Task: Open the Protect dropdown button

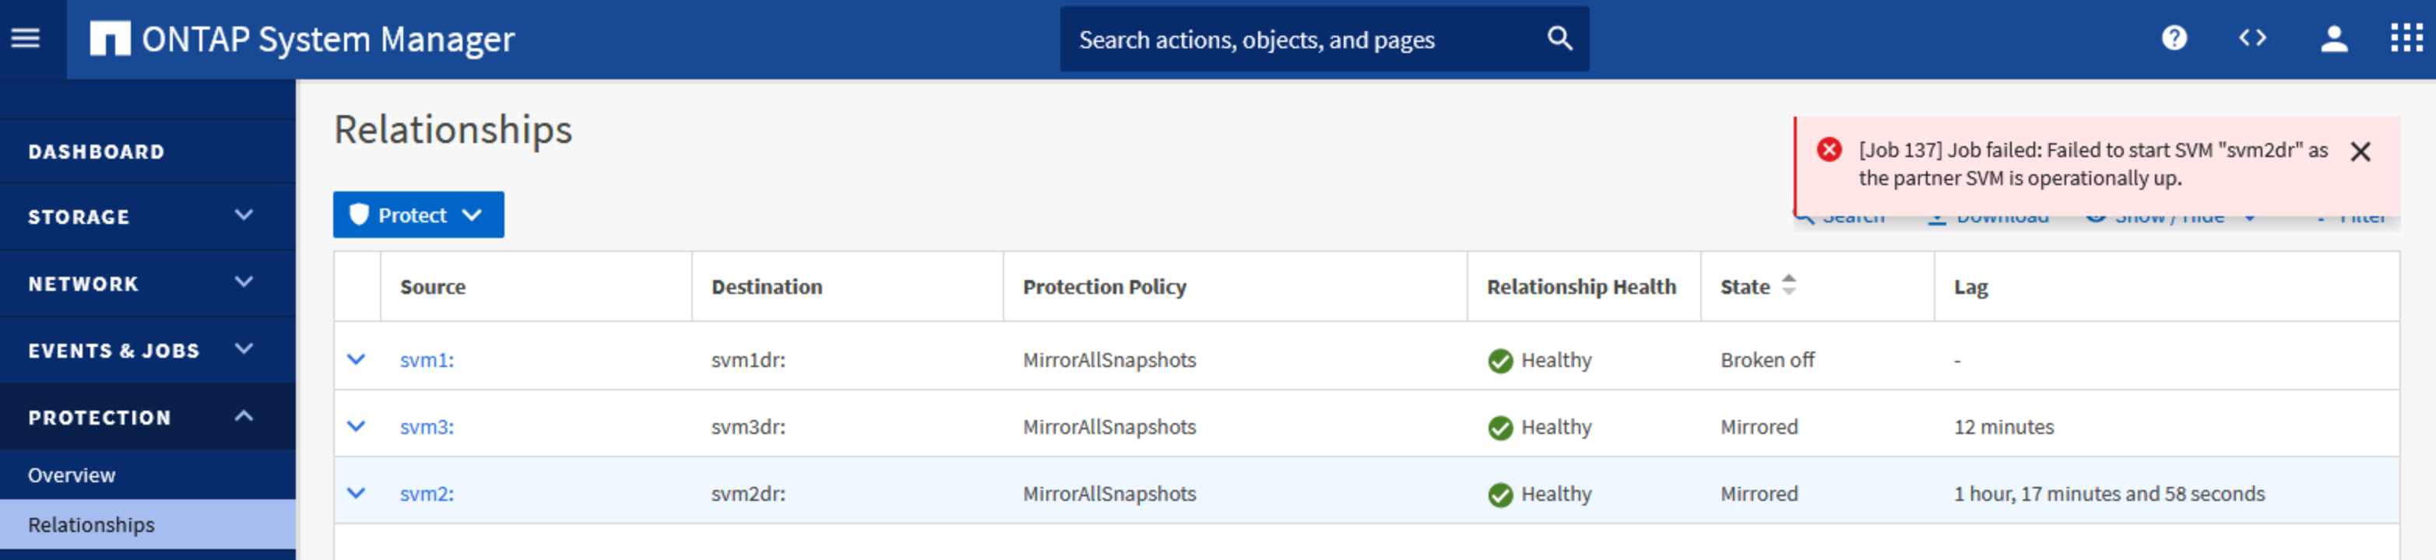Action: point(418,215)
